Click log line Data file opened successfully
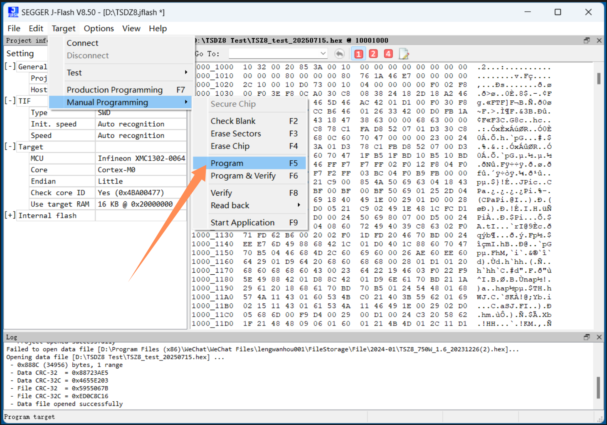Image resolution: width=607 pixels, height=425 pixels. tap(70, 404)
